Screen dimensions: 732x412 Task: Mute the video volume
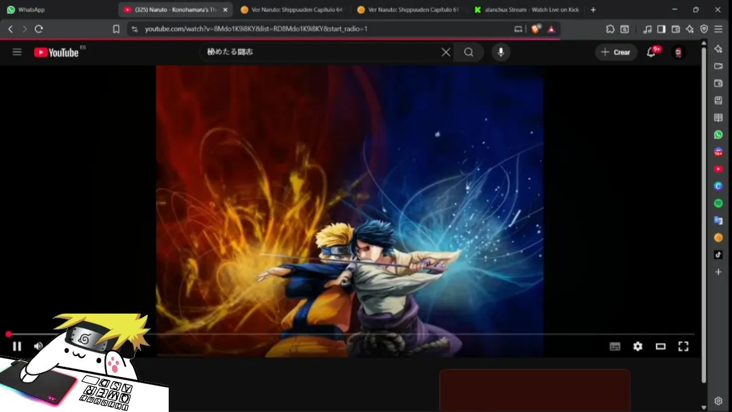[x=38, y=346]
